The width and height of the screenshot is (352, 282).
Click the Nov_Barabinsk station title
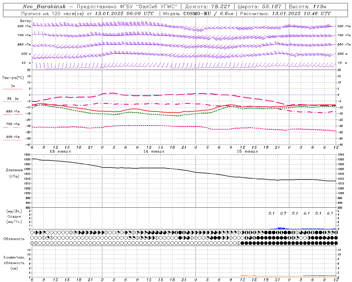44,7
